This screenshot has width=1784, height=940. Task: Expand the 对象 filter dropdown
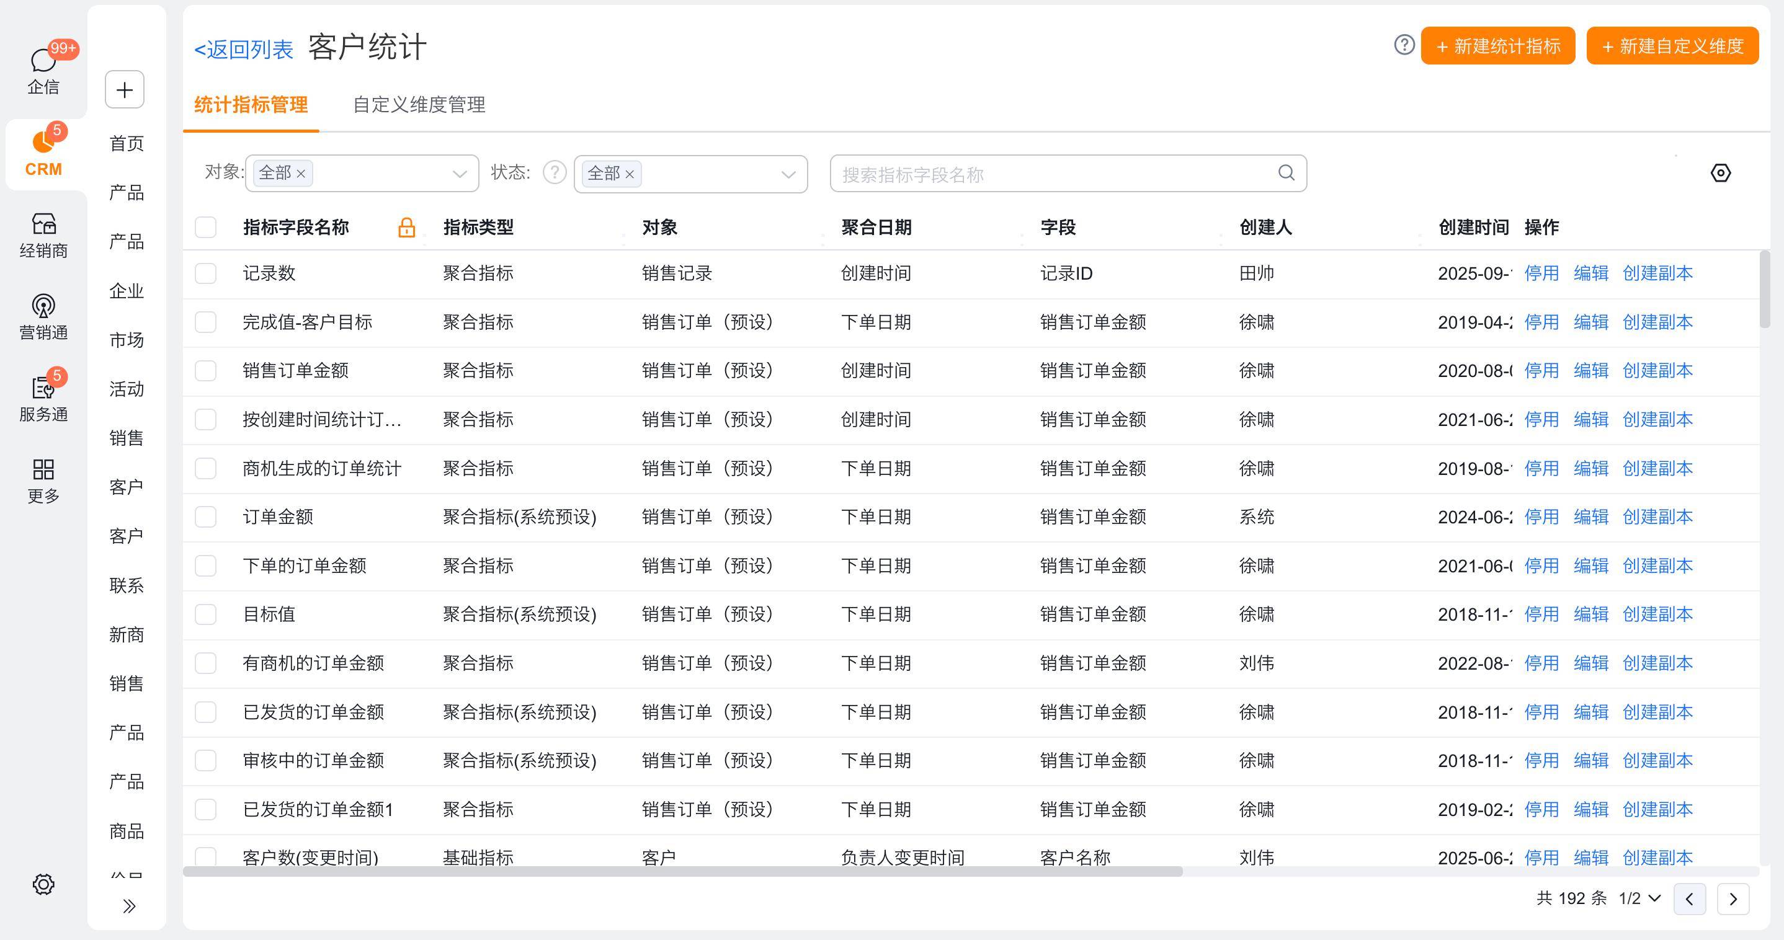click(x=458, y=174)
